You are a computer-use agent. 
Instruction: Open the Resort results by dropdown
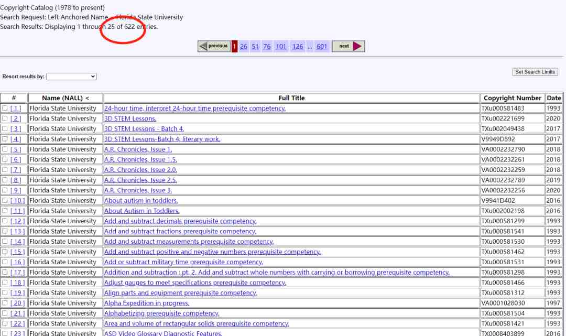(x=71, y=77)
